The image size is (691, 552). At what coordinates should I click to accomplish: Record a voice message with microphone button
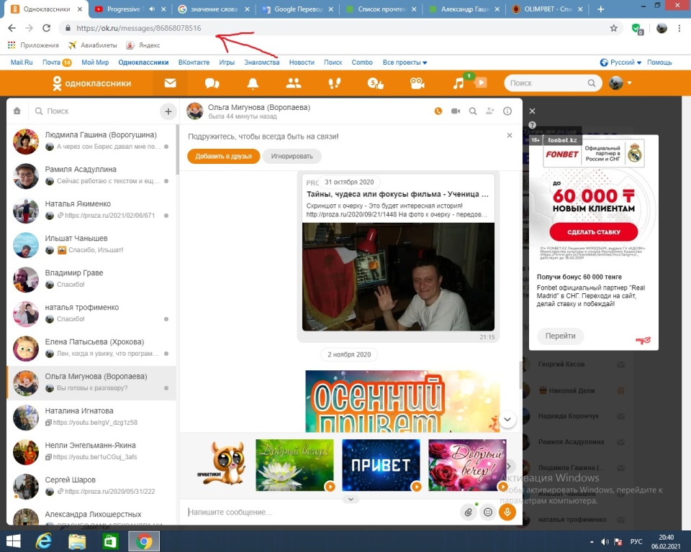[x=507, y=512]
